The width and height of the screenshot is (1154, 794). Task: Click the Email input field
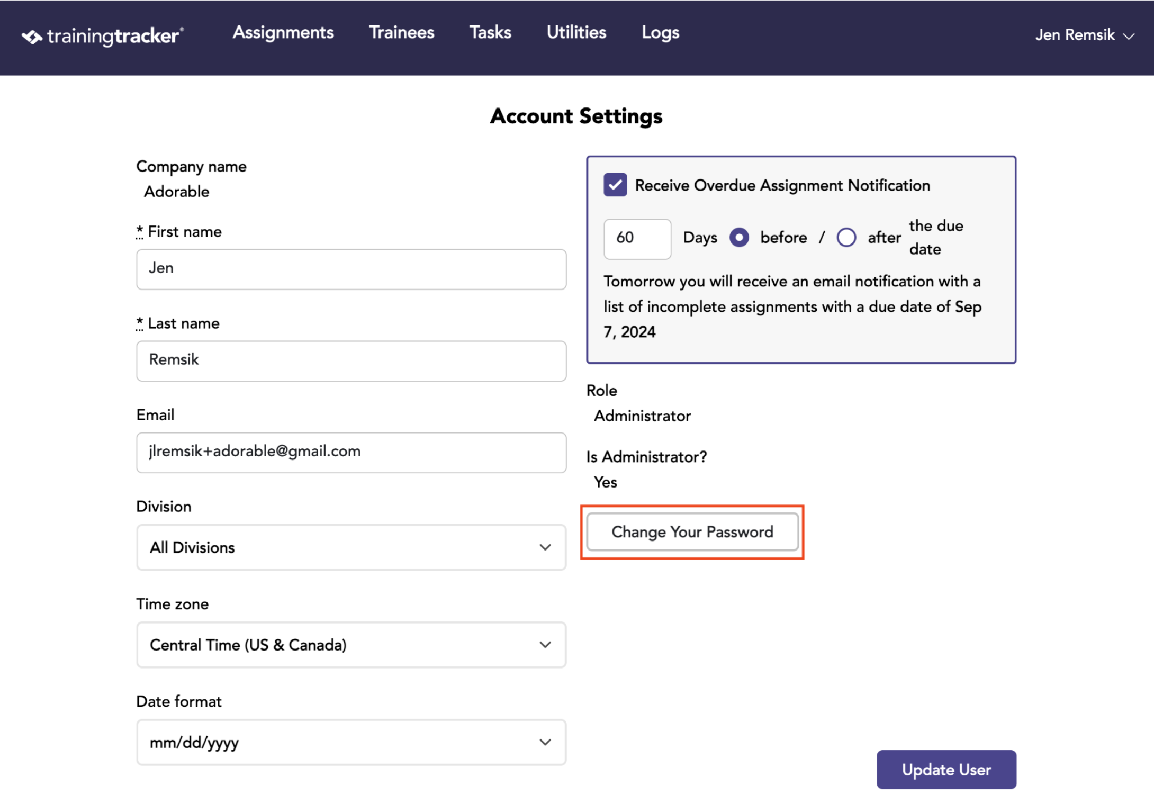point(351,453)
